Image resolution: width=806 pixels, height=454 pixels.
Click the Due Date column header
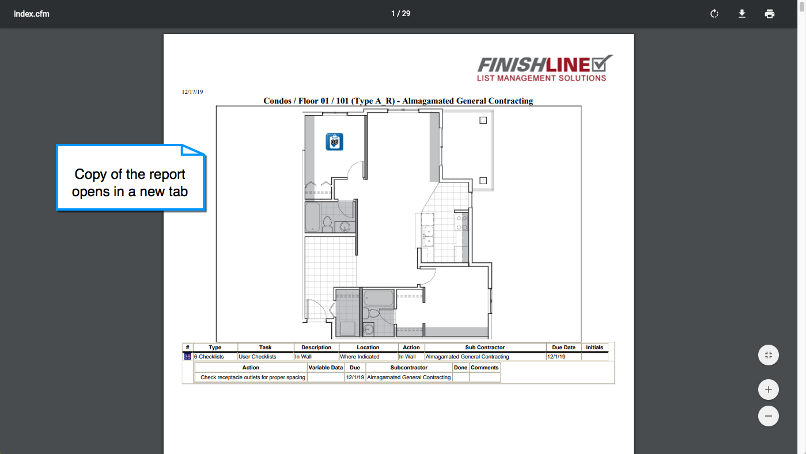563,348
